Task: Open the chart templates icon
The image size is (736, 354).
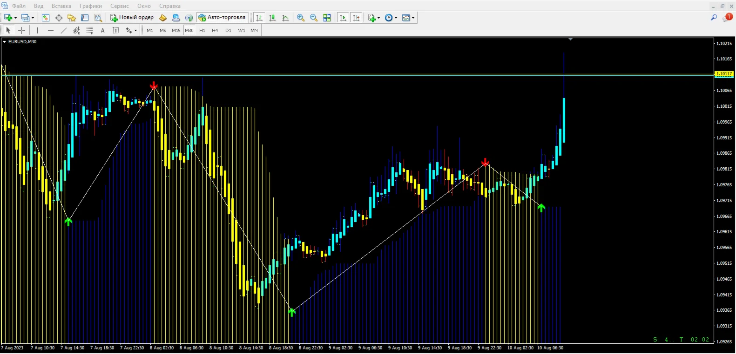Action: tap(406, 18)
